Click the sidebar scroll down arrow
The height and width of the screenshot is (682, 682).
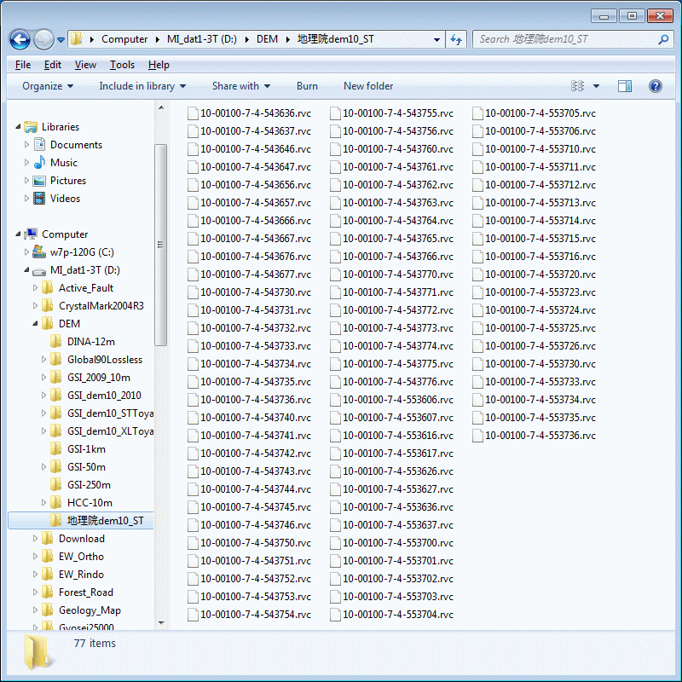(161, 623)
